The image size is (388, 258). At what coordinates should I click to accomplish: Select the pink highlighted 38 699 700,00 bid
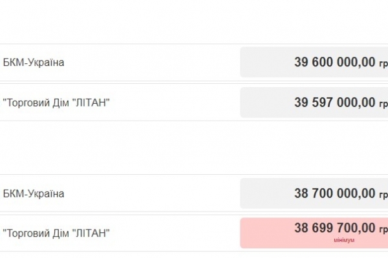(334, 228)
